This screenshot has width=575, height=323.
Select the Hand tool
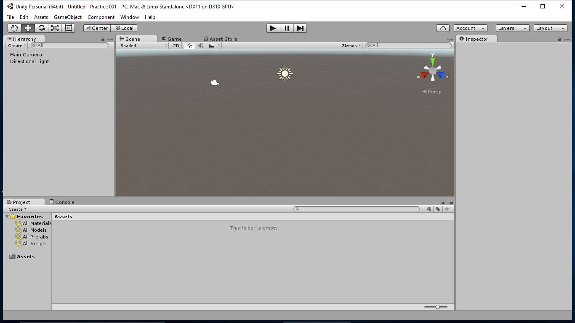click(x=14, y=28)
